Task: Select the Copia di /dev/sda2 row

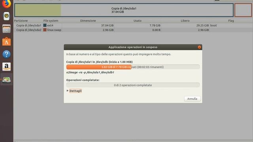Action: coord(133,30)
